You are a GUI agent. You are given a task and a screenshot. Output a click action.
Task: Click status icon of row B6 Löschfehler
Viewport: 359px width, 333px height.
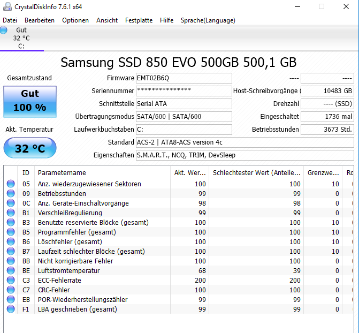[x=11, y=241]
